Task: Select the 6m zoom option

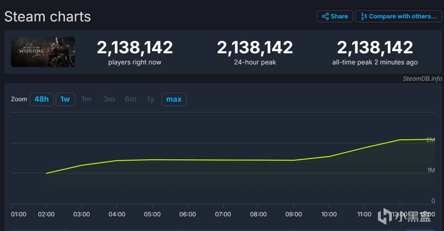Action: coord(130,99)
